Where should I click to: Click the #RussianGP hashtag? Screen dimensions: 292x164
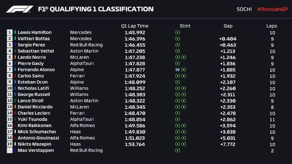272,9
